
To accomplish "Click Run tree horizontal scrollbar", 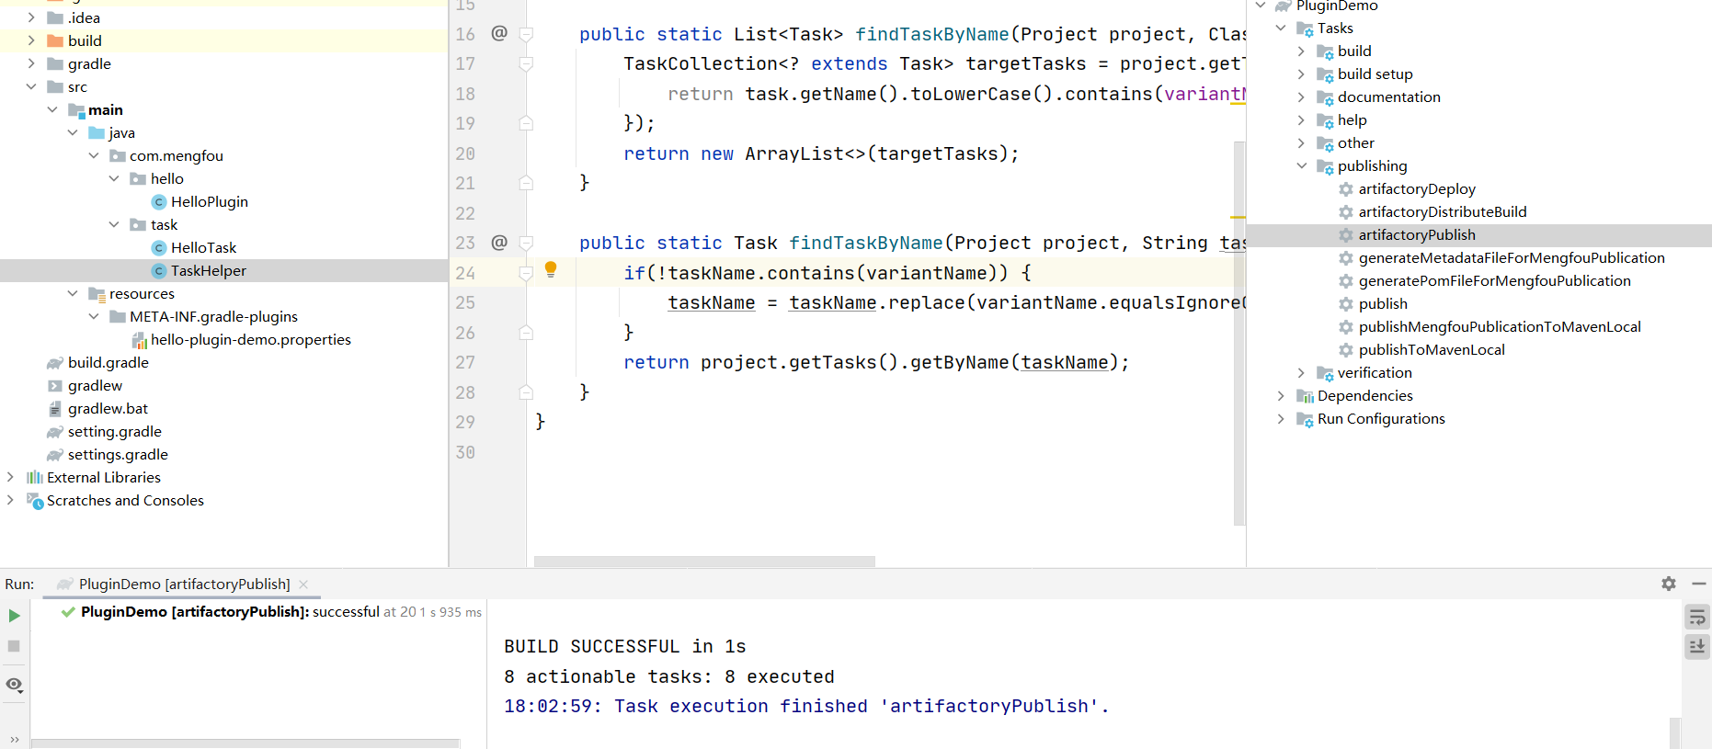I will click(x=245, y=743).
